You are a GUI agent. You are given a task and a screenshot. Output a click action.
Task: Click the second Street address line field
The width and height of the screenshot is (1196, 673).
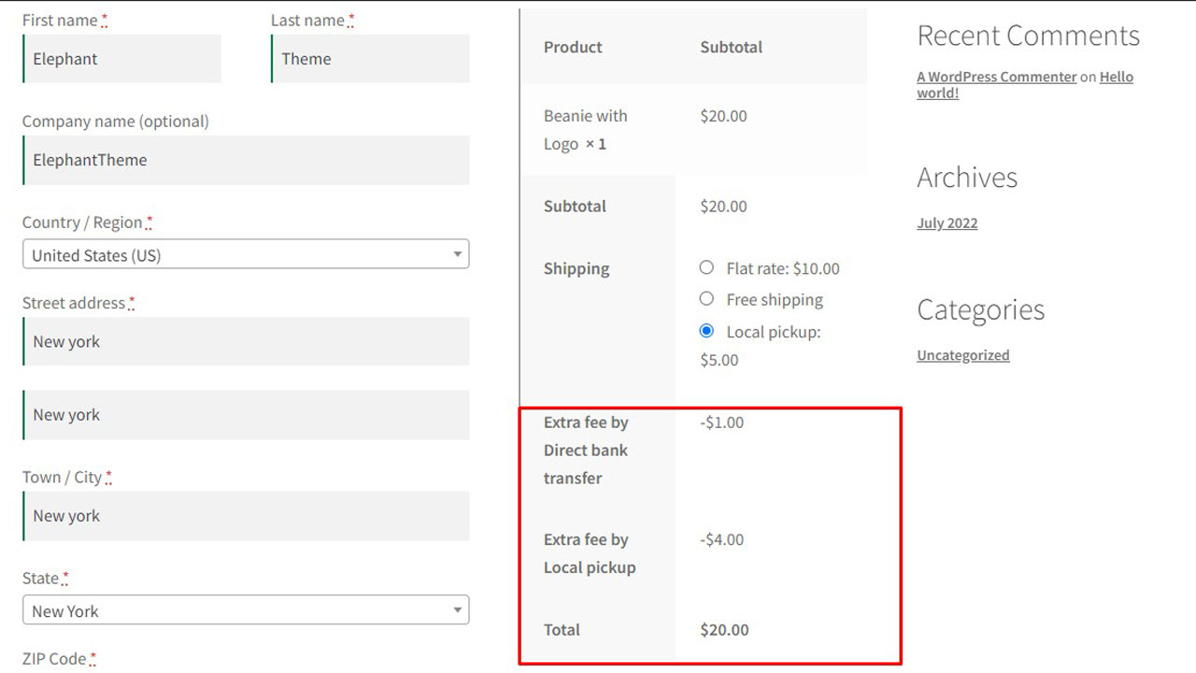tap(246, 415)
